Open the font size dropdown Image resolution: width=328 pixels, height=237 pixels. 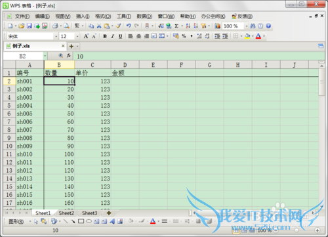click(77, 36)
